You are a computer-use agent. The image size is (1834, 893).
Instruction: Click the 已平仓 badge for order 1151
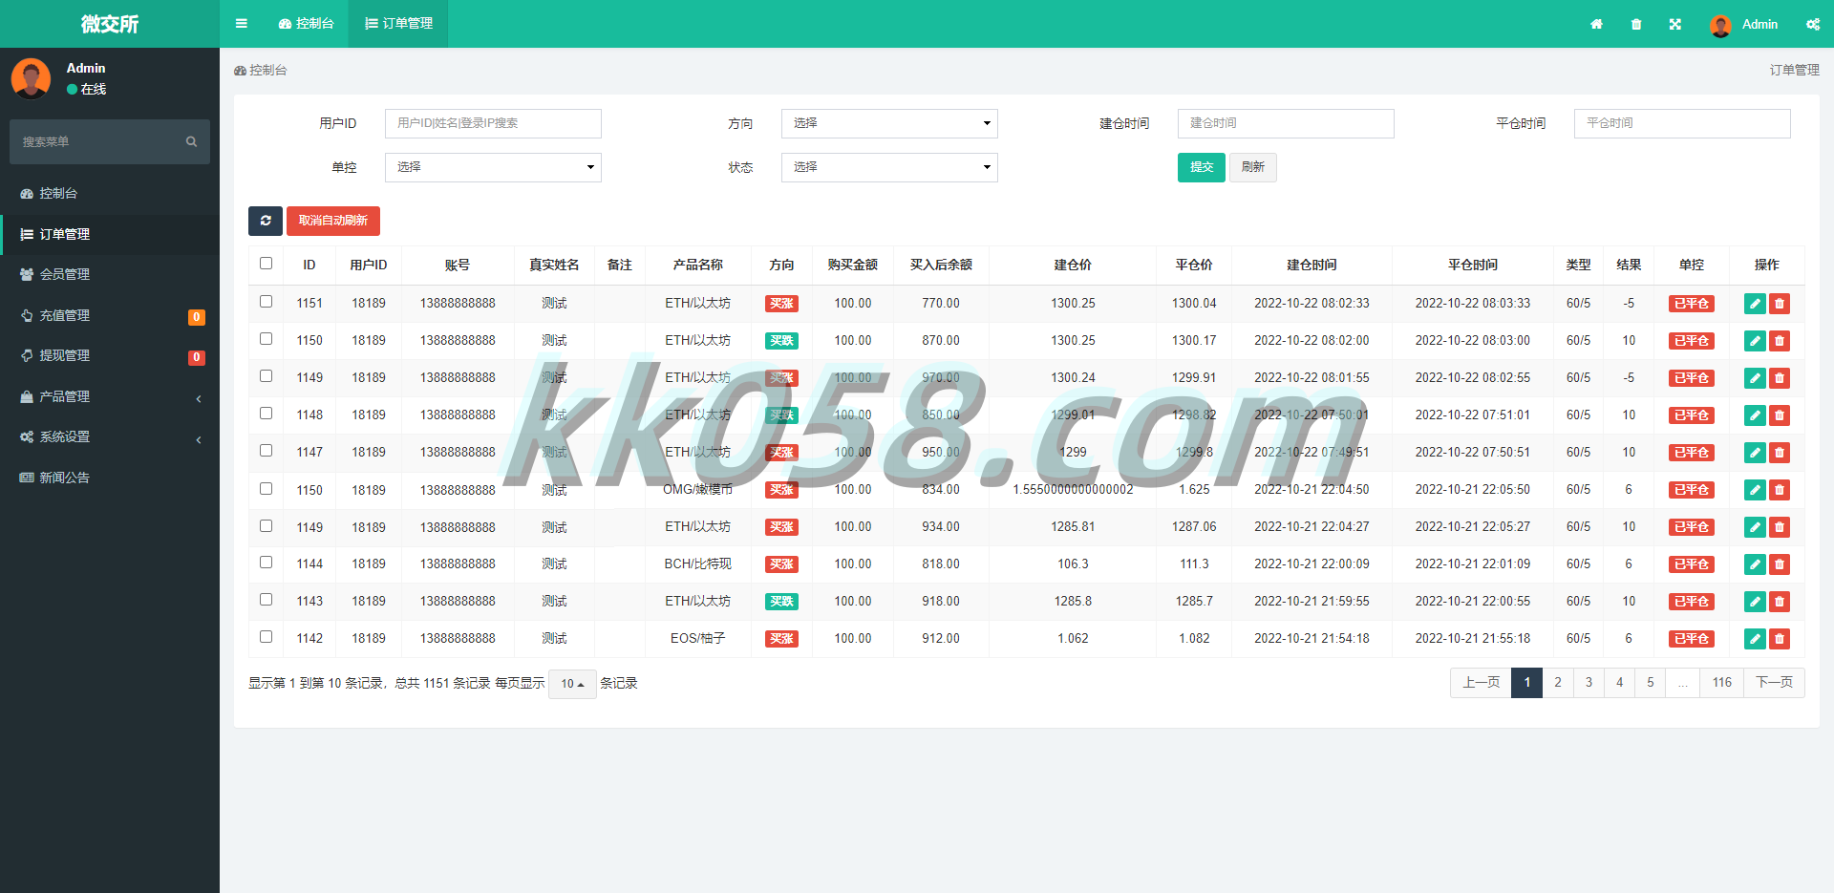click(x=1692, y=304)
